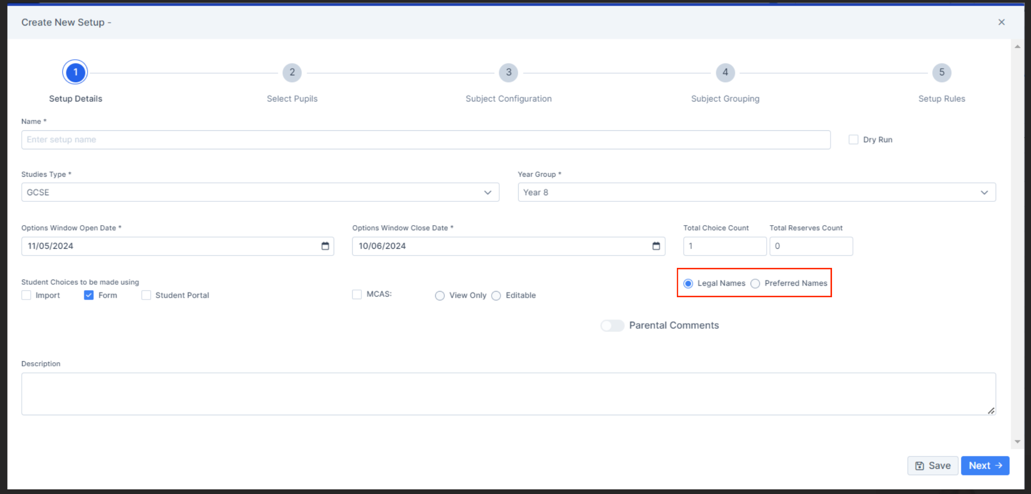The image size is (1031, 494).
Task: Click the arrow icon inside the Next button
Action: (999, 466)
